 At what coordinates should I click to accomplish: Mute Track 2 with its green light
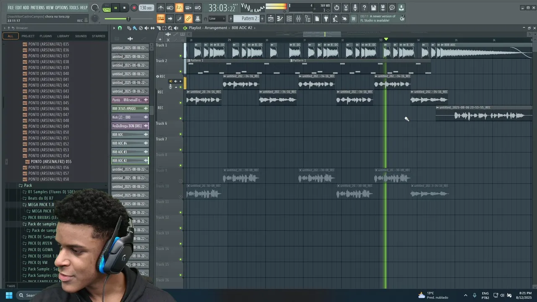pyautogui.click(x=181, y=71)
